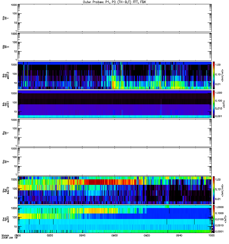This screenshot has width=229, height=244.
Task: Click the '100' y-axis tick of thb fff 1 panel
Action: (x=15, y=13)
